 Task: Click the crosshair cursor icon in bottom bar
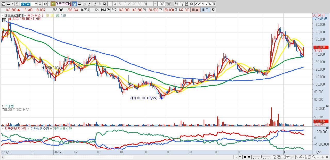click(288, 157)
